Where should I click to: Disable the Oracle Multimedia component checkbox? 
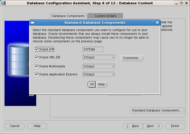37,66
